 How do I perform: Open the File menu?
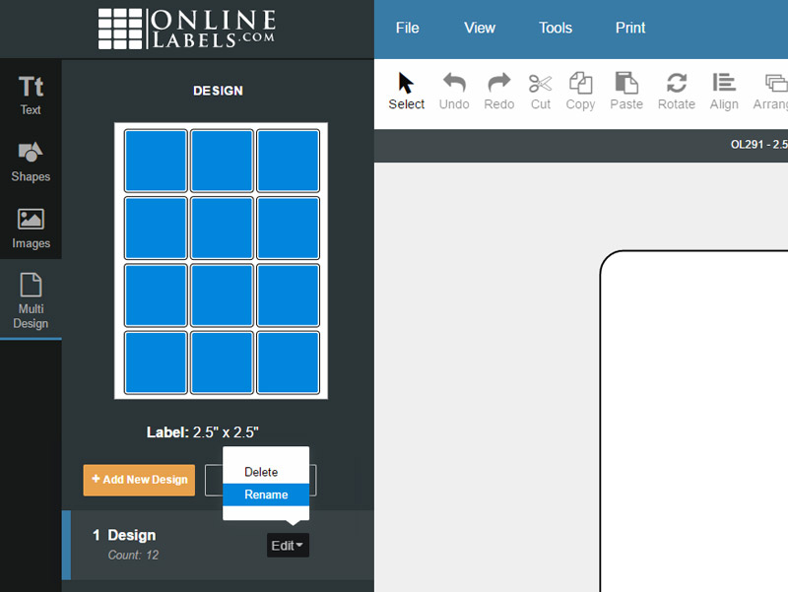pyautogui.click(x=407, y=28)
